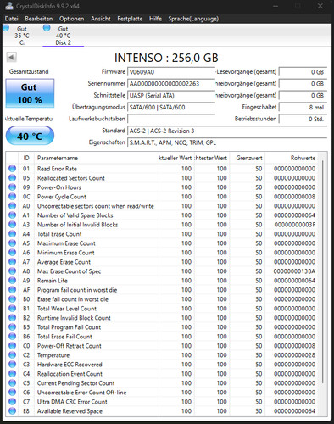Click the status icon for Initial Invalid Blocks

tap(12, 225)
